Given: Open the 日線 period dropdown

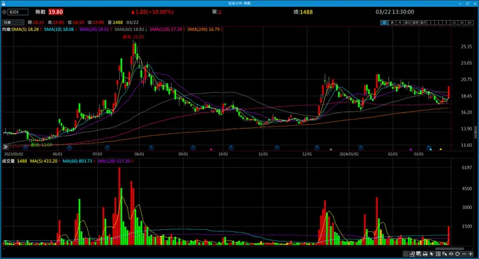Looking at the screenshot, I should point(11,22).
